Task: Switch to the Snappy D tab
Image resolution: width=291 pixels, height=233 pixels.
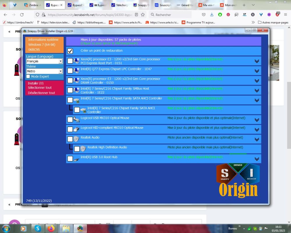Action: [141, 5]
